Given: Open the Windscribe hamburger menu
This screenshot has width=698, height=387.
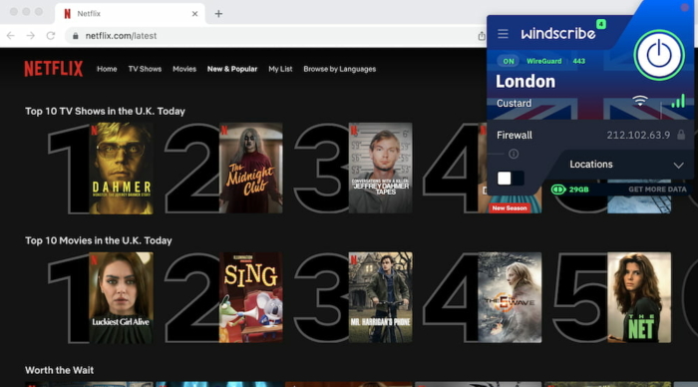Looking at the screenshot, I should 503,34.
